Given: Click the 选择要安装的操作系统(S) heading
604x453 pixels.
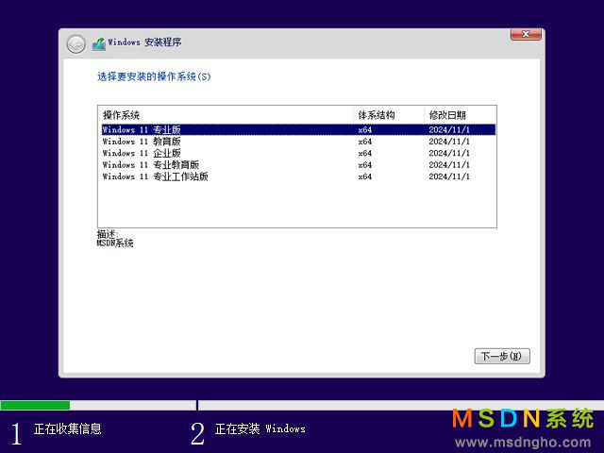Looking at the screenshot, I should (x=154, y=76).
